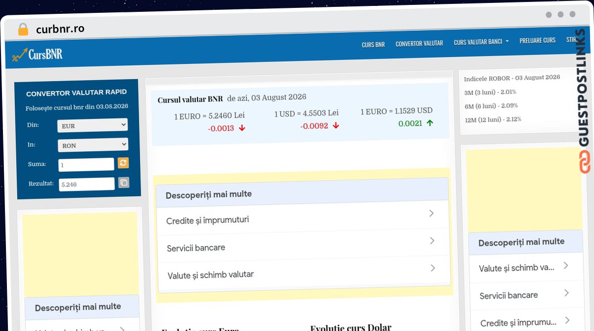Click the 1 EURO = 1.1529 USD rate
This screenshot has width=594, height=331.
pyautogui.click(x=396, y=111)
